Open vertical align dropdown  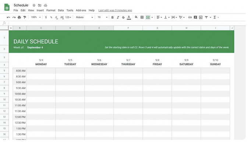pos(167,17)
